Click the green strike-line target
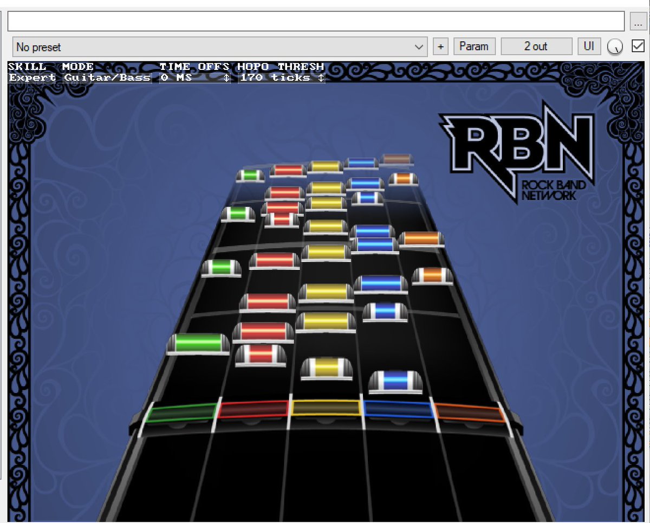The image size is (650, 523). [181, 413]
